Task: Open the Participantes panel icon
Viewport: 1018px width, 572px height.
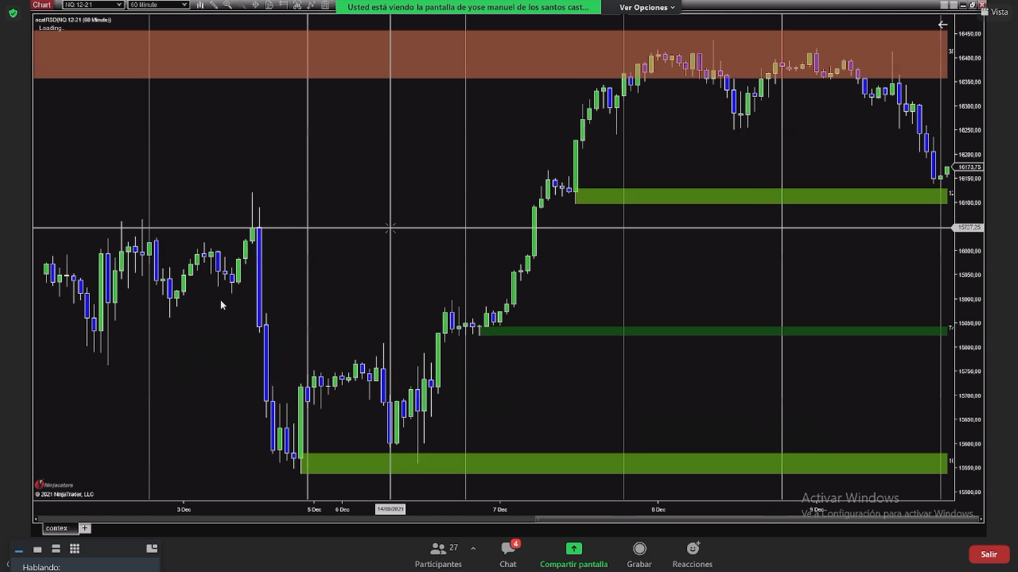Action: coord(438,549)
